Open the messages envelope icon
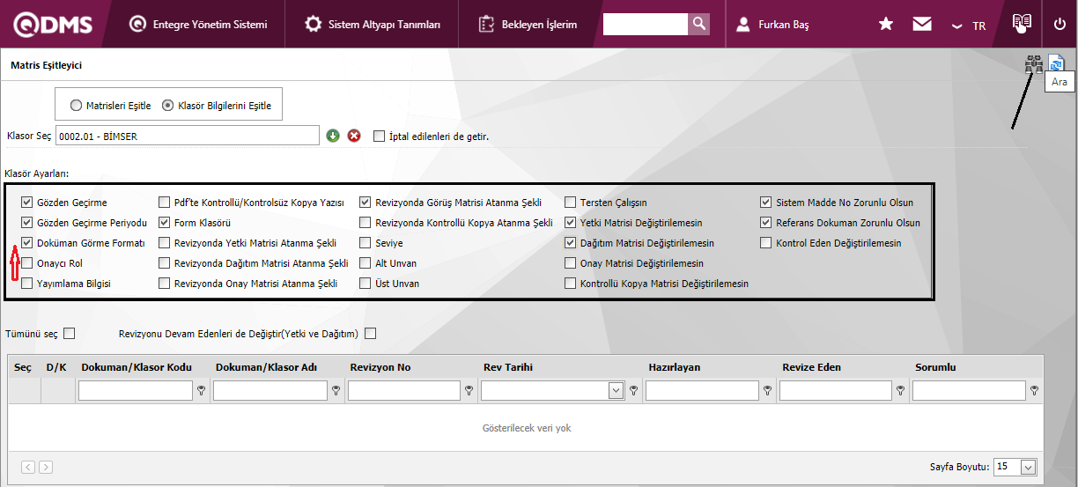The height and width of the screenshot is (487, 1078). pos(921,25)
